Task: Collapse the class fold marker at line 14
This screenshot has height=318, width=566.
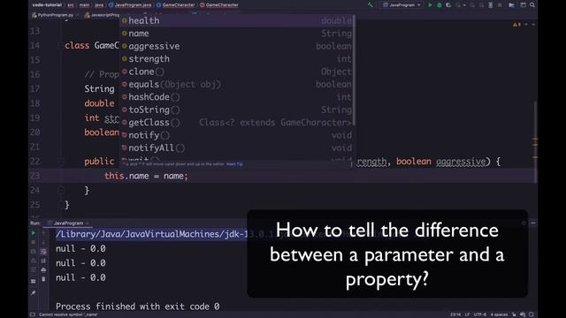Action: click(61, 46)
